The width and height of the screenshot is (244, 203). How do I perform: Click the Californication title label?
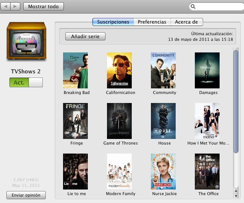pos(120,93)
